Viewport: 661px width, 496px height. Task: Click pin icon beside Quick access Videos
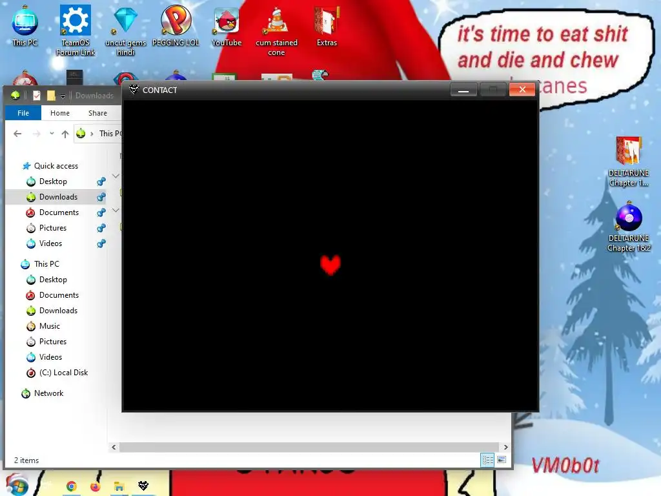tap(101, 243)
